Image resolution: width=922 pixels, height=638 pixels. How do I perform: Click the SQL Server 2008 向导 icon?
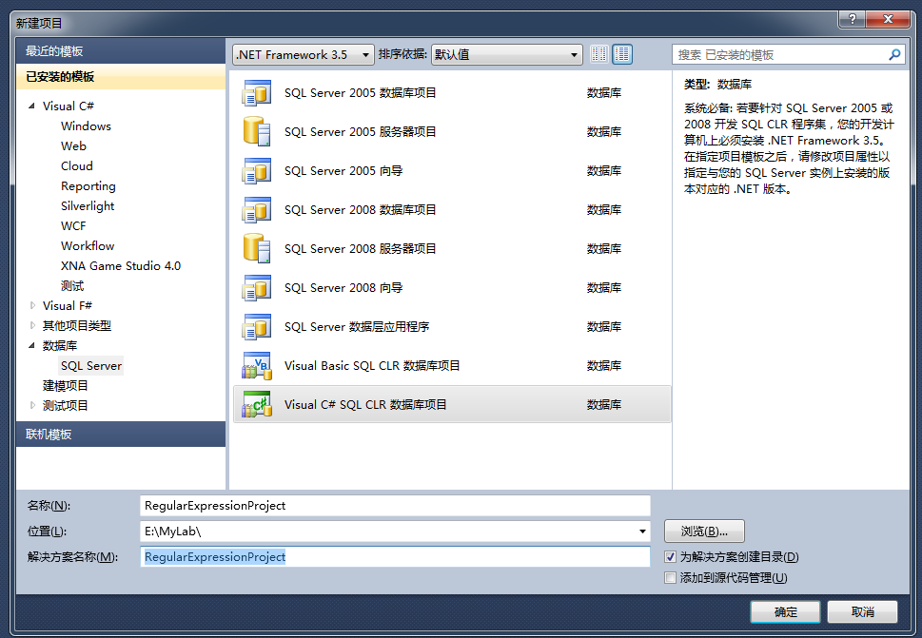click(256, 288)
